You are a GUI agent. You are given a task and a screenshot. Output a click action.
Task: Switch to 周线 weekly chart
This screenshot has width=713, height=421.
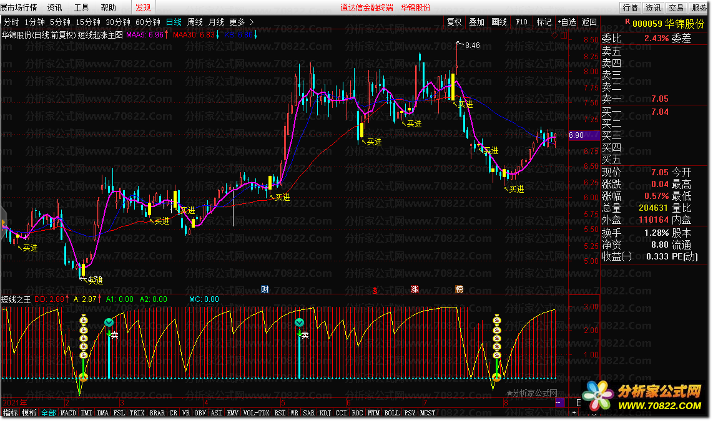195,22
